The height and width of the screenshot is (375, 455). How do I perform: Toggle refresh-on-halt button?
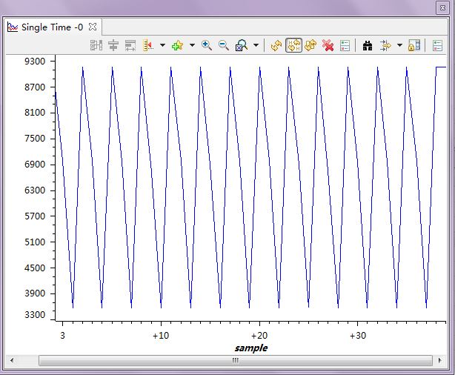[x=293, y=45]
